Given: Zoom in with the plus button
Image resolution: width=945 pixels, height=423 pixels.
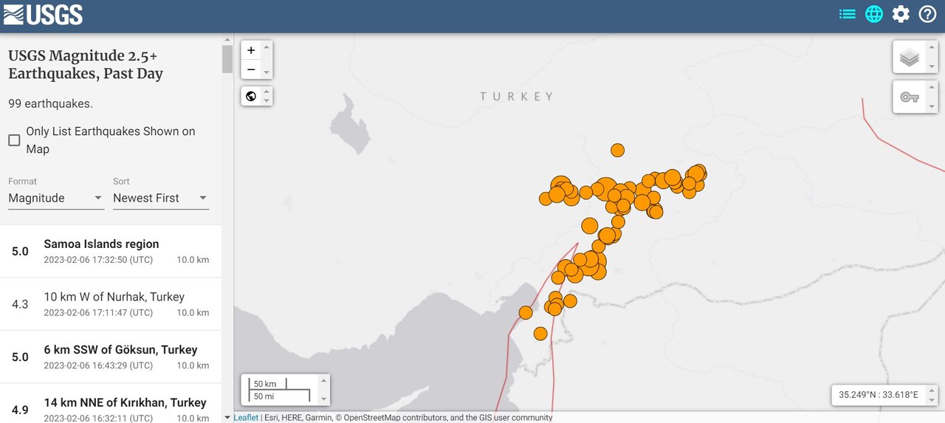Looking at the screenshot, I should [251, 50].
